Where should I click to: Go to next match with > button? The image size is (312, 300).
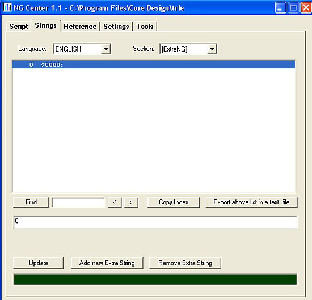(x=131, y=202)
